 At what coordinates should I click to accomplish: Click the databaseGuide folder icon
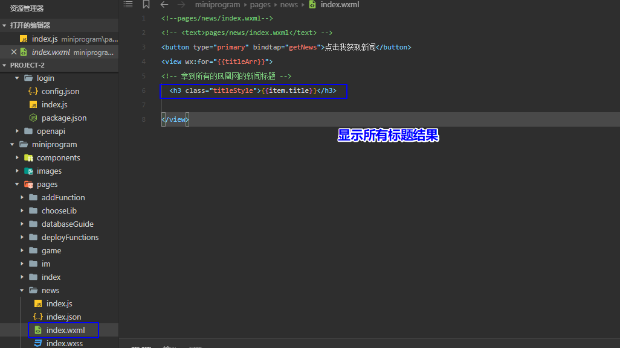coord(33,224)
